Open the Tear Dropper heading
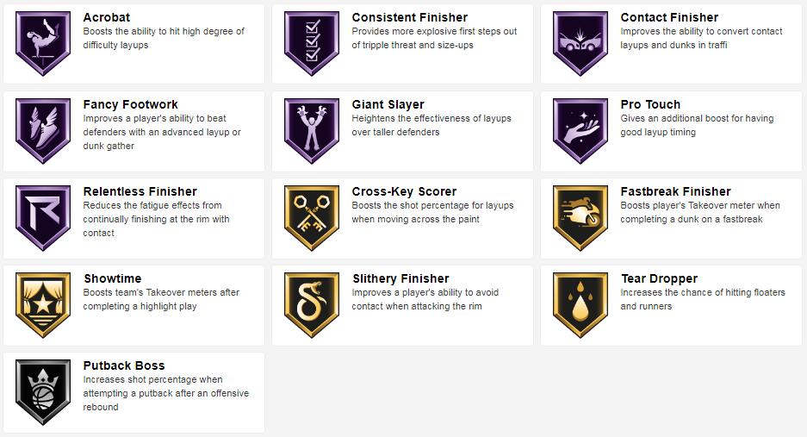 tap(659, 278)
